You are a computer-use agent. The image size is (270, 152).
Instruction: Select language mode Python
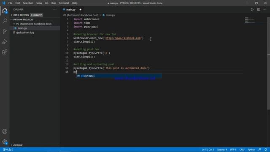tap(251, 149)
